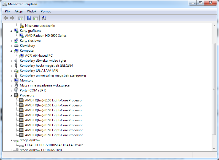Click the HITACHI disk device icon
The height and width of the screenshot is (160, 219).
point(21,146)
